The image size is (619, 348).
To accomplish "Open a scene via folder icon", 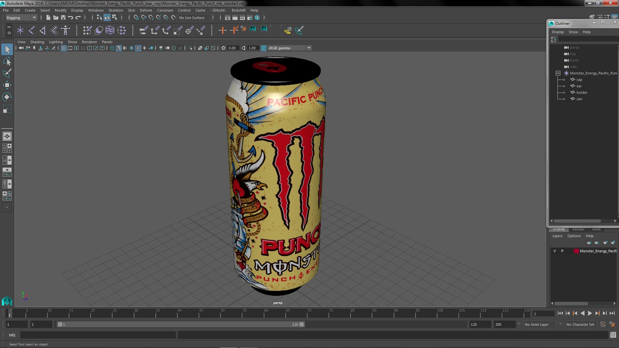I will pyautogui.click(x=55, y=17).
